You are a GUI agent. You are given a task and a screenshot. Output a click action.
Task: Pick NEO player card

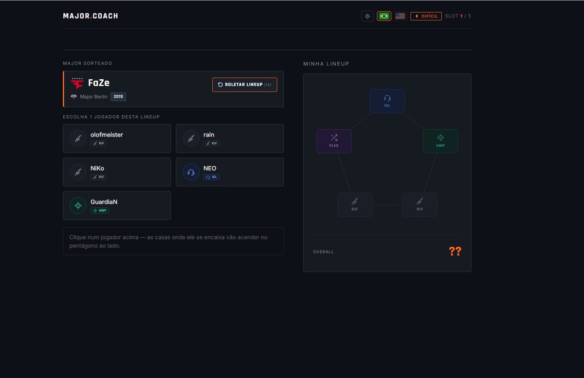click(230, 172)
